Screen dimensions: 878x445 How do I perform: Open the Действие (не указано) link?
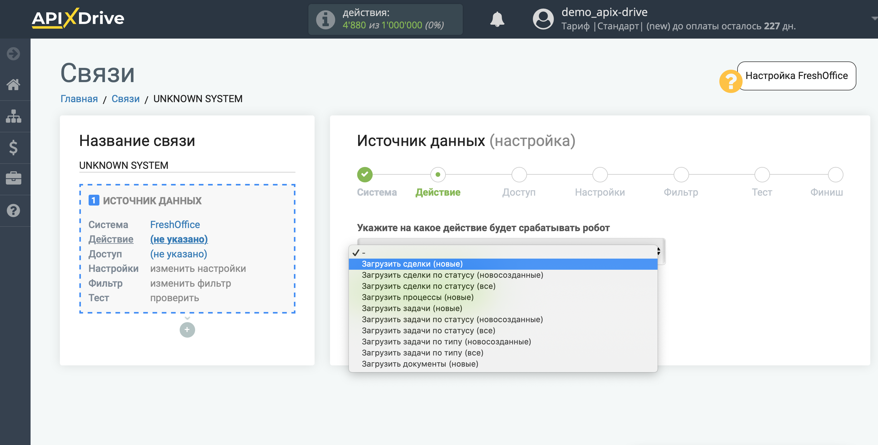coord(179,239)
